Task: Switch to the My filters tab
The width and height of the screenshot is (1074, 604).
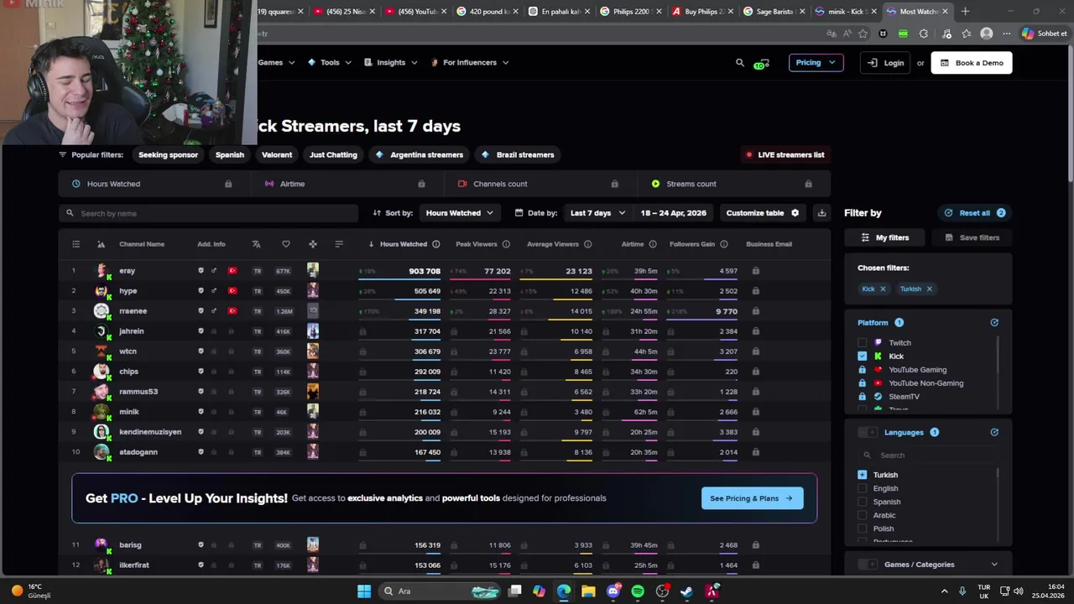Action: pyautogui.click(x=884, y=238)
